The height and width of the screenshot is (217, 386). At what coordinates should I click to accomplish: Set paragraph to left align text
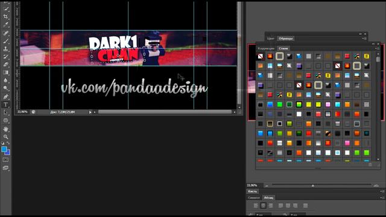pyautogui.click(x=256, y=206)
